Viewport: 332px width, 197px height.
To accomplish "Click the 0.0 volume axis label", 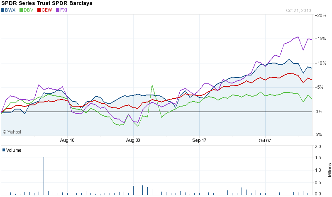I will point(318,194).
